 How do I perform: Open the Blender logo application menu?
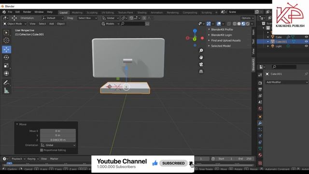point(4,12)
